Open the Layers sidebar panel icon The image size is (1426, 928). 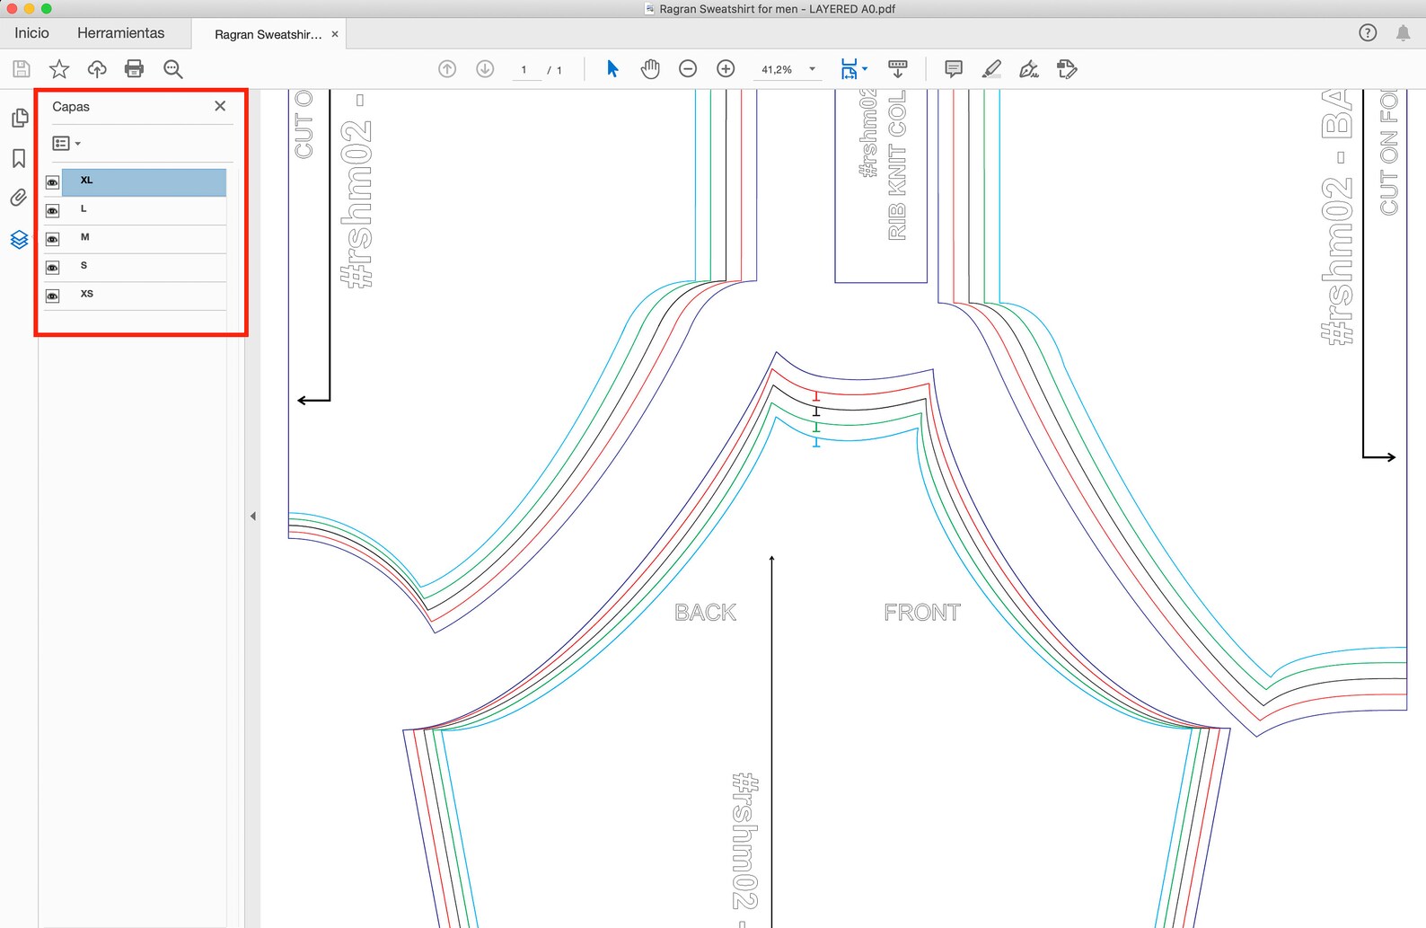point(19,239)
